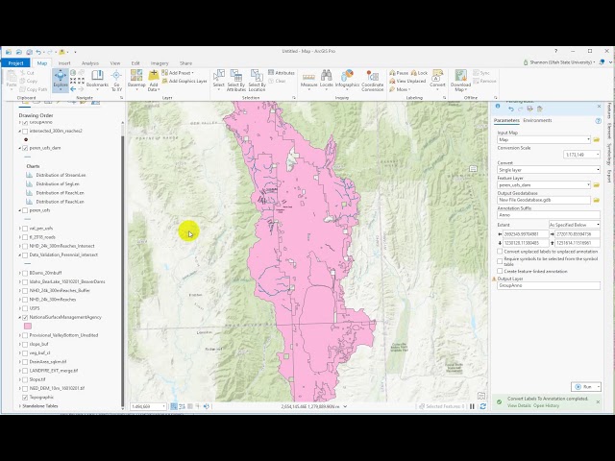The image size is (615, 461).
Task: Click the View Details link
Action: click(x=519, y=405)
